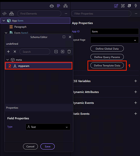140x156 pixels.
Task: Open the sitemap hierarchy icon
Action: 65,6
